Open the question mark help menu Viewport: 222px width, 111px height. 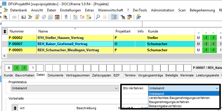pos(128,10)
